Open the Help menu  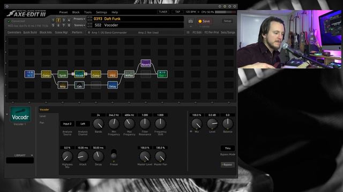115,12
